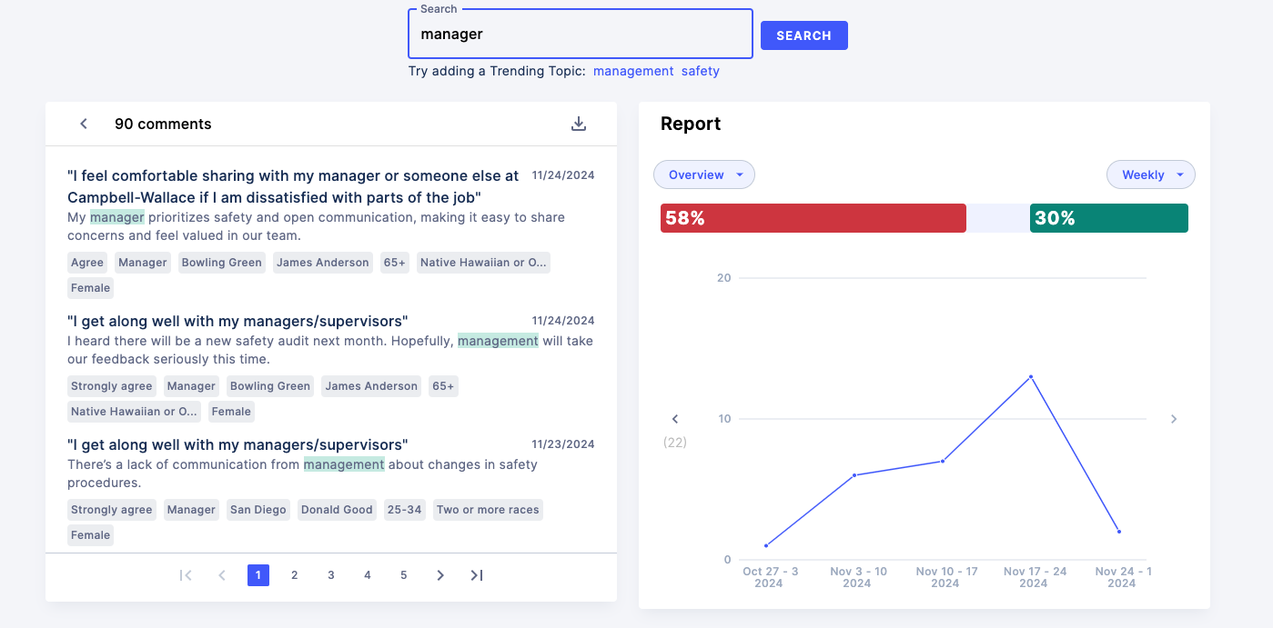This screenshot has width=1273, height=628.
Task: Click the back arrow above the comments list
Action: click(x=83, y=123)
